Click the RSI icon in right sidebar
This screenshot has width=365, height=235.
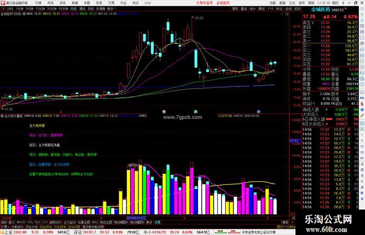(x=362, y=98)
